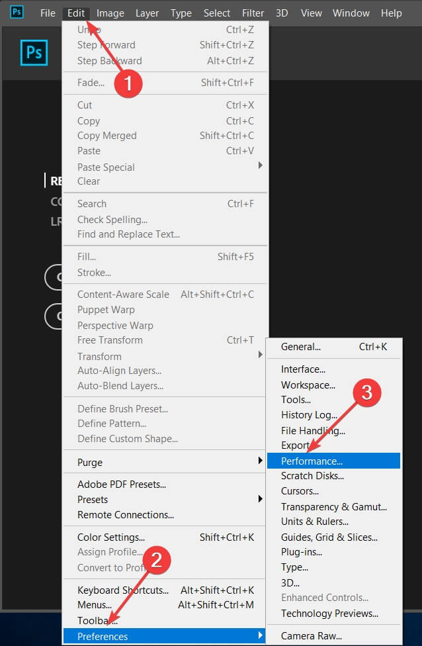Select Cursors preferences
422x646 pixels.
pyautogui.click(x=334, y=491)
